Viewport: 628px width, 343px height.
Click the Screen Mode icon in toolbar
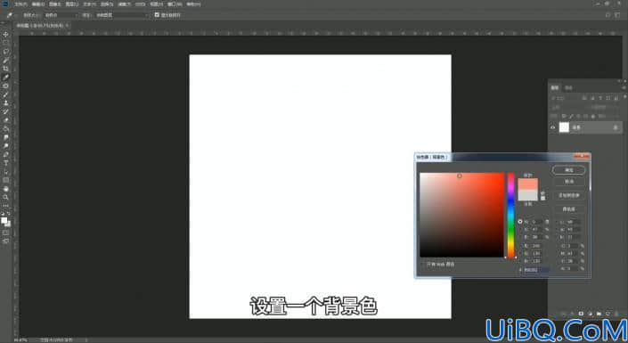pos(5,241)
